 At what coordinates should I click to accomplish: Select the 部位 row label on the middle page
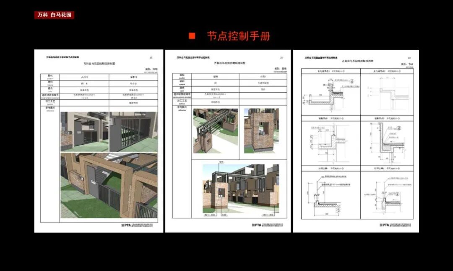click(182, 76)
